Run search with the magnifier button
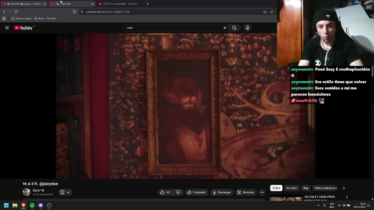 [234, 28]
